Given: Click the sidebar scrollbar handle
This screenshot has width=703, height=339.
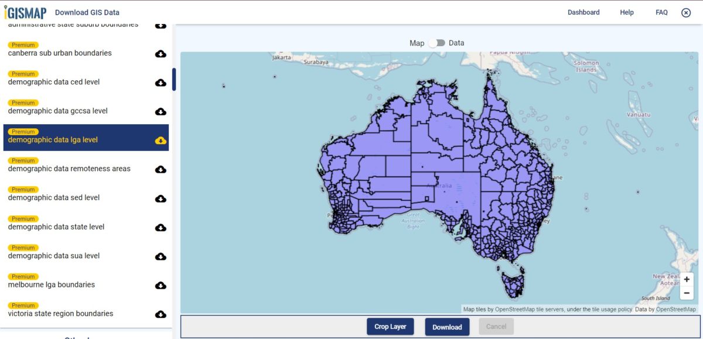Looking at the screenshot, I should (174, 79).
